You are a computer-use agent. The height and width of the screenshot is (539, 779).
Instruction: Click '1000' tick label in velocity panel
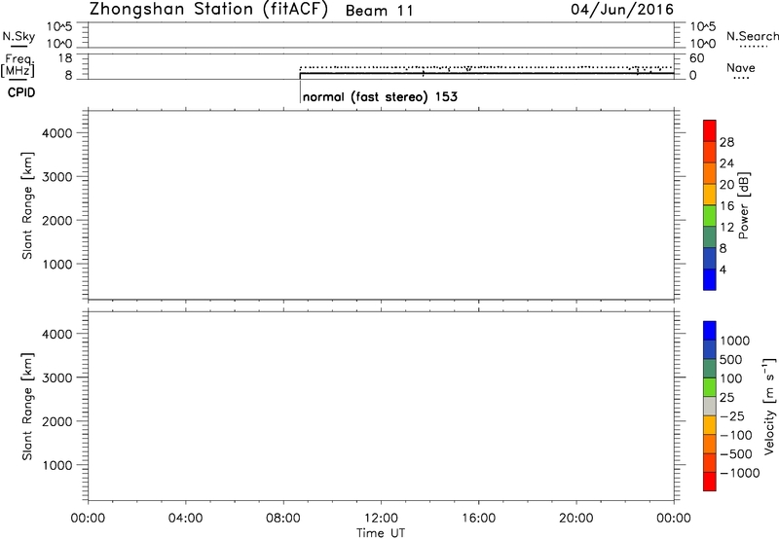(x=57, y=465)
